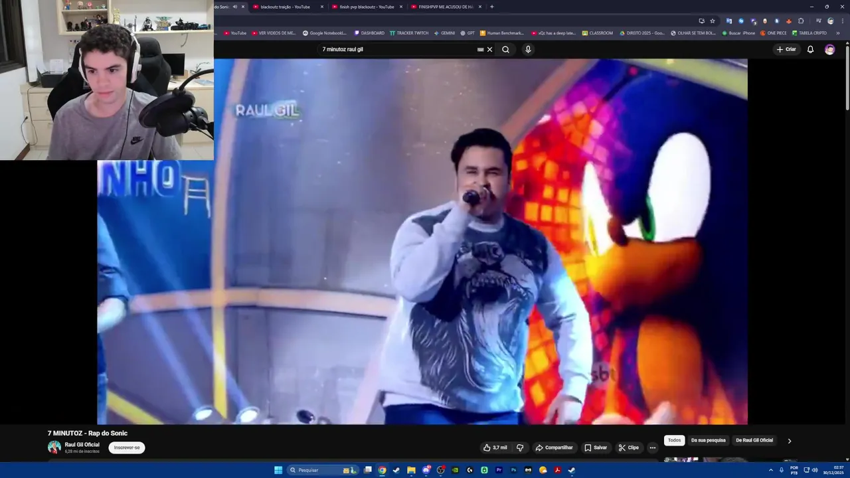Click the YouTube voice search microphone icon
The image size is (850, 478).
[528, 49]
